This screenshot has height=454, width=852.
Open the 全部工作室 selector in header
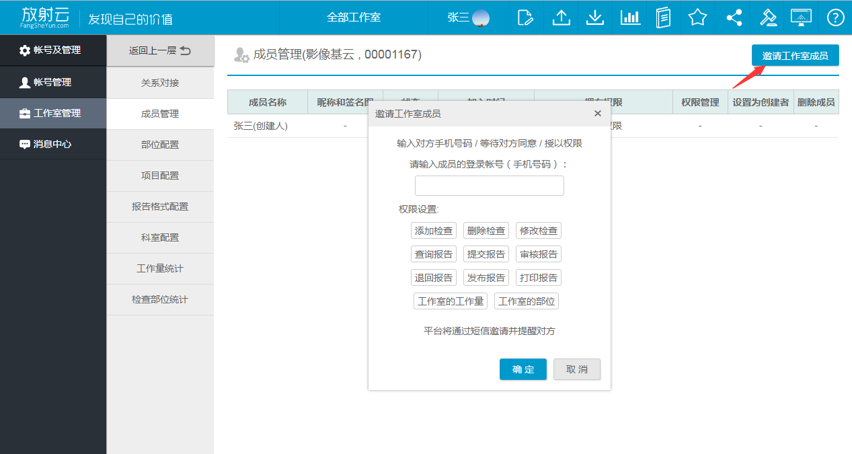pyautogui.click(x=354, y=17)
